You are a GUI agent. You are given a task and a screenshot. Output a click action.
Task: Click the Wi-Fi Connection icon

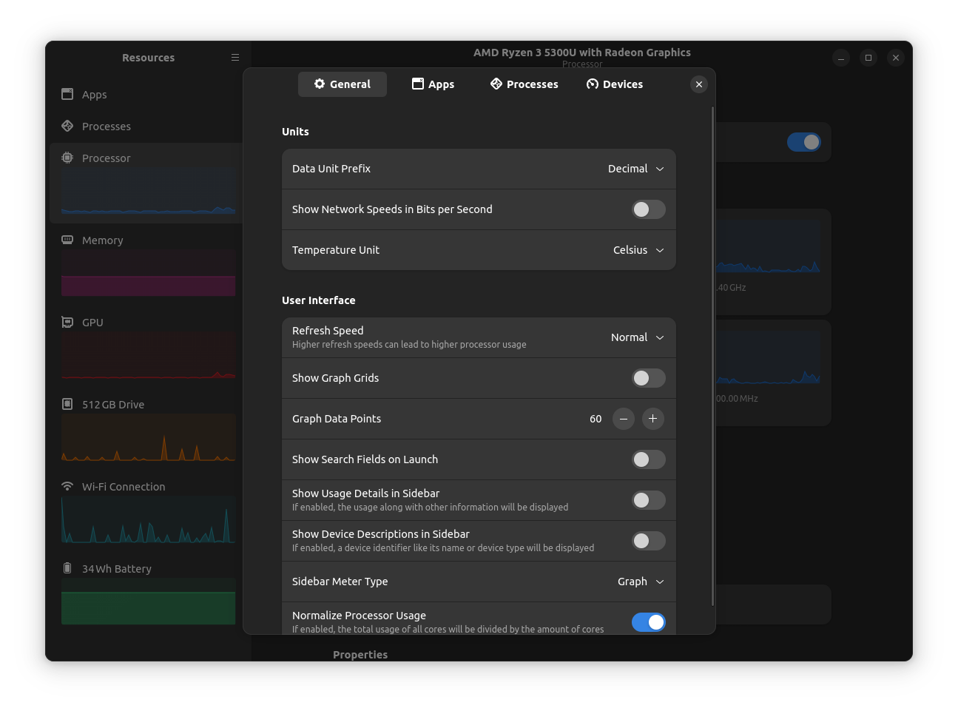(67, 486)
